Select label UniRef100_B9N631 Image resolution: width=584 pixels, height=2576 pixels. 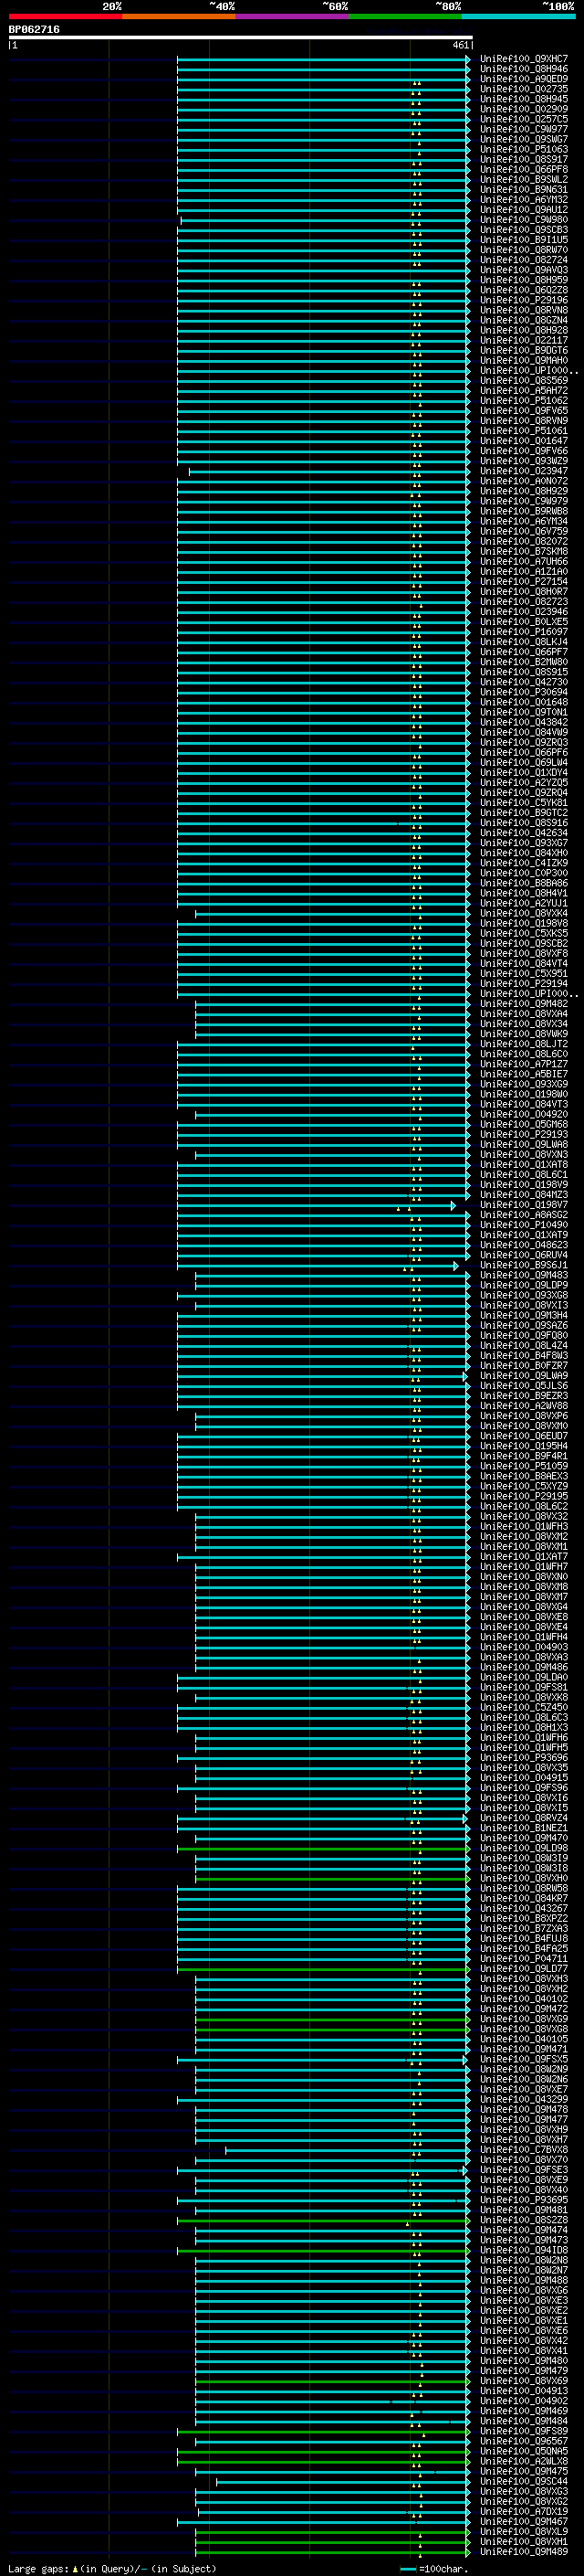(524, 189)
